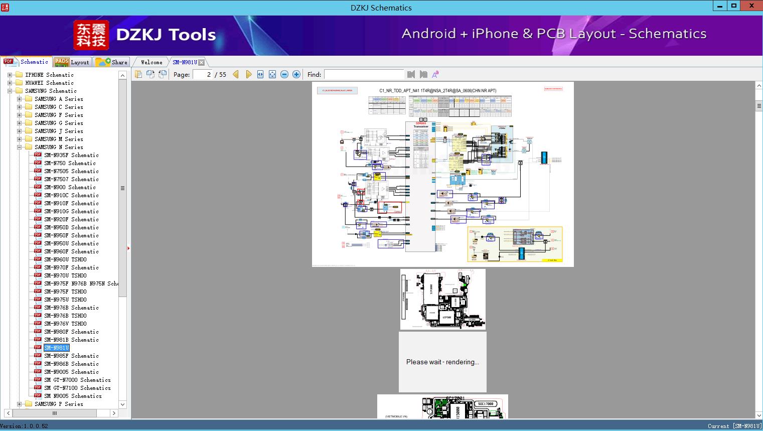The height and width of the screenshot is (431, 763).
Task: Go to next page arrow
Action: tap(248, 74)
